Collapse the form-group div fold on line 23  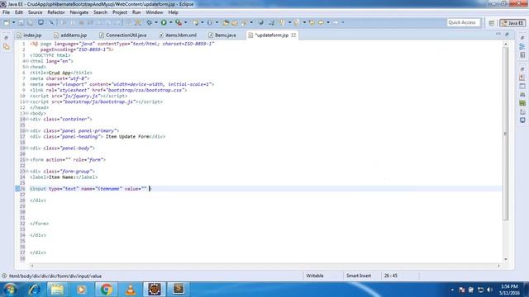pos(27,172)
